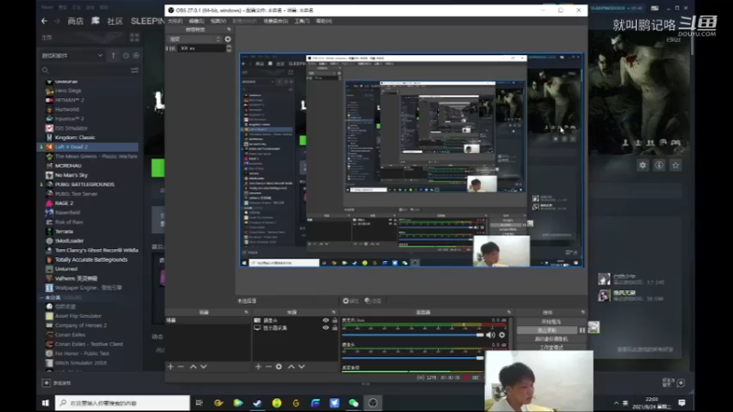Open the Steam games and software filter dropdown
The image size is (733, 412).
pyautogui.click(x=72, y=56)
